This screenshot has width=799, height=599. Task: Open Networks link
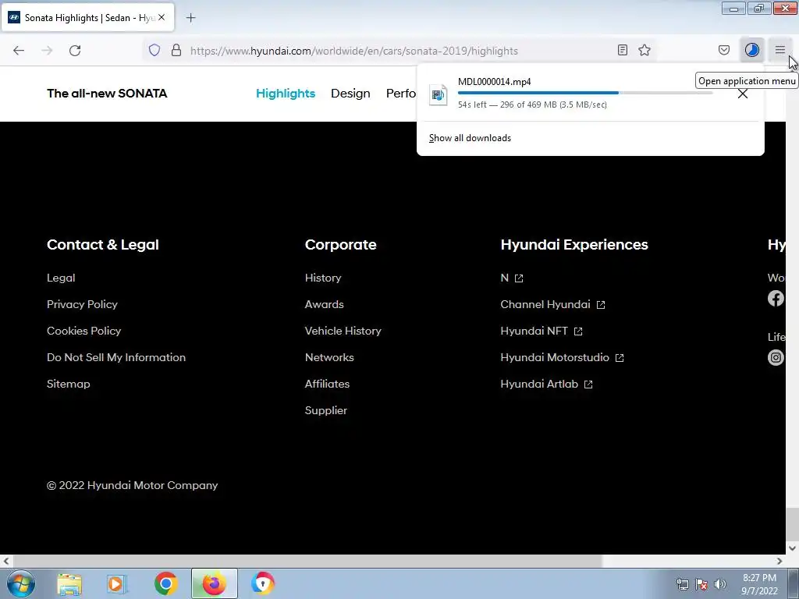(329, 357)
